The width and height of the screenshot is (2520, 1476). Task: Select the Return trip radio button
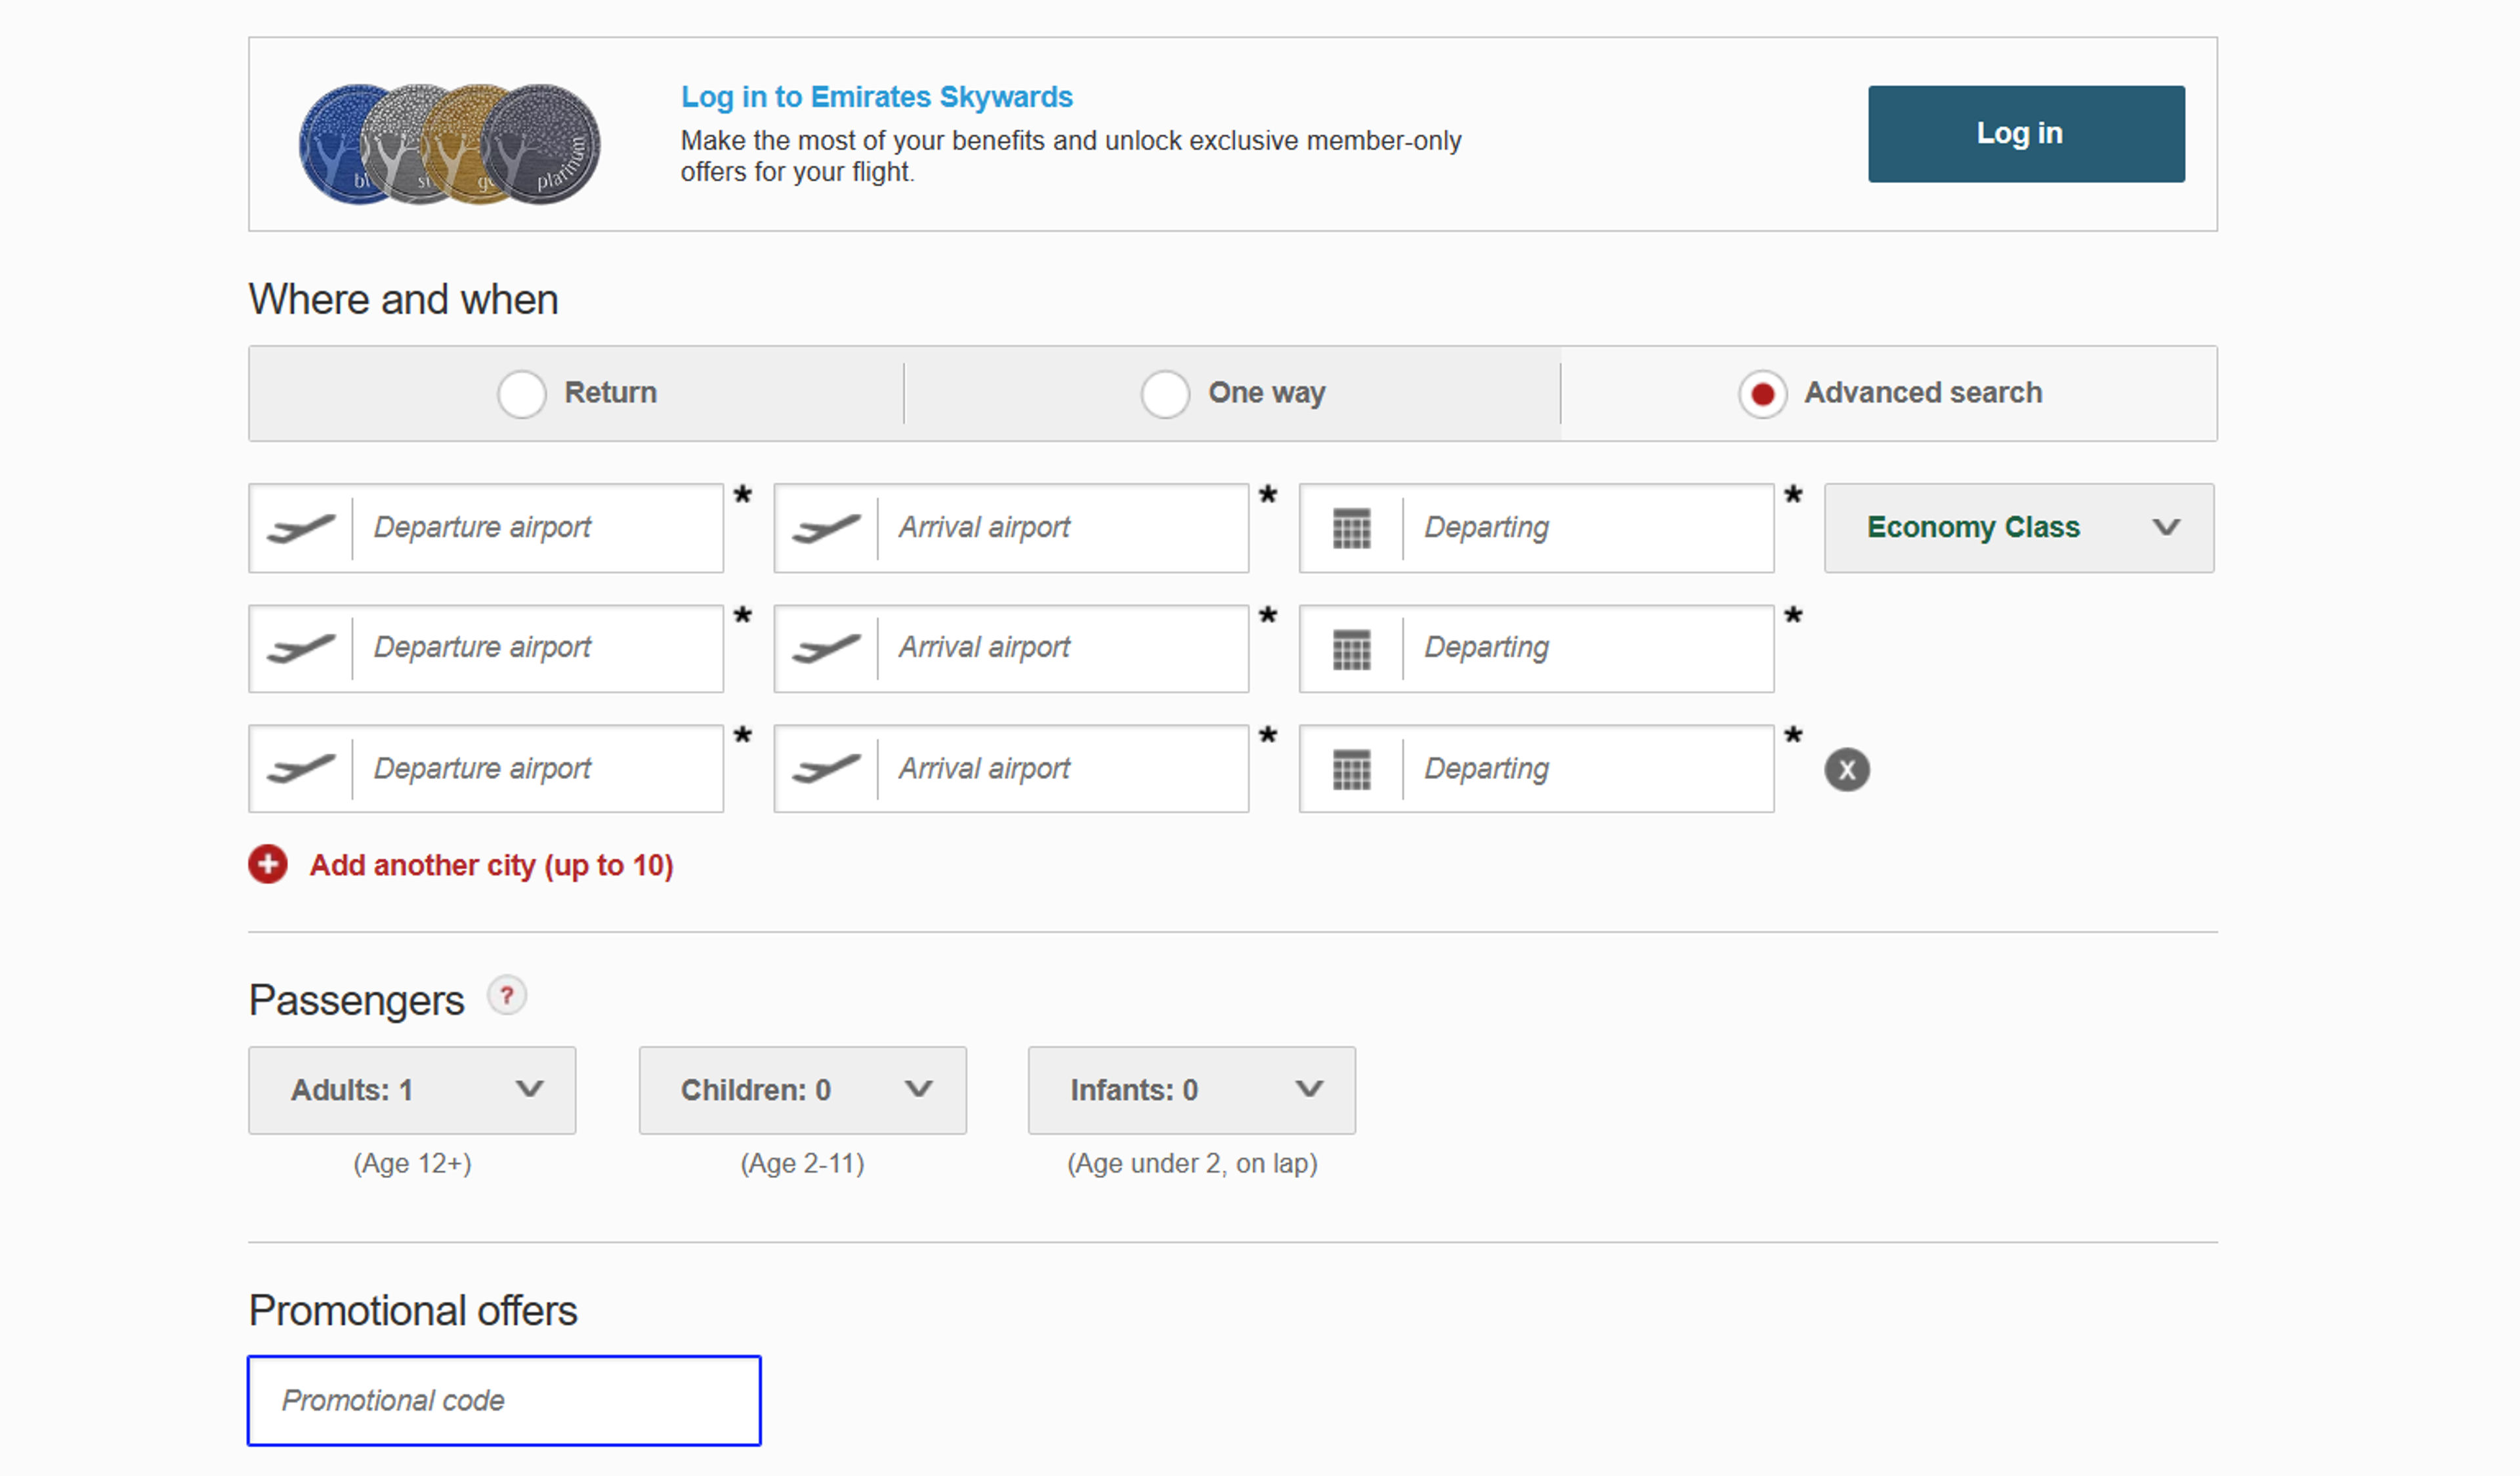(x=521, y=394)
